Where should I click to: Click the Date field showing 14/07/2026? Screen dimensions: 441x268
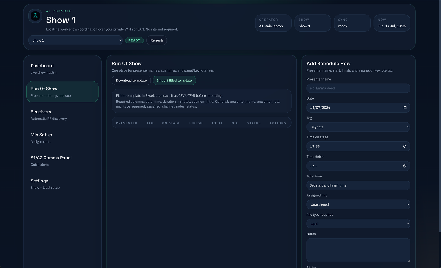point(358,108)
